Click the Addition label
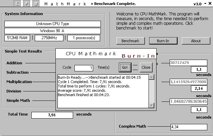This screenshot has width=213, height=136. [14, 63]
